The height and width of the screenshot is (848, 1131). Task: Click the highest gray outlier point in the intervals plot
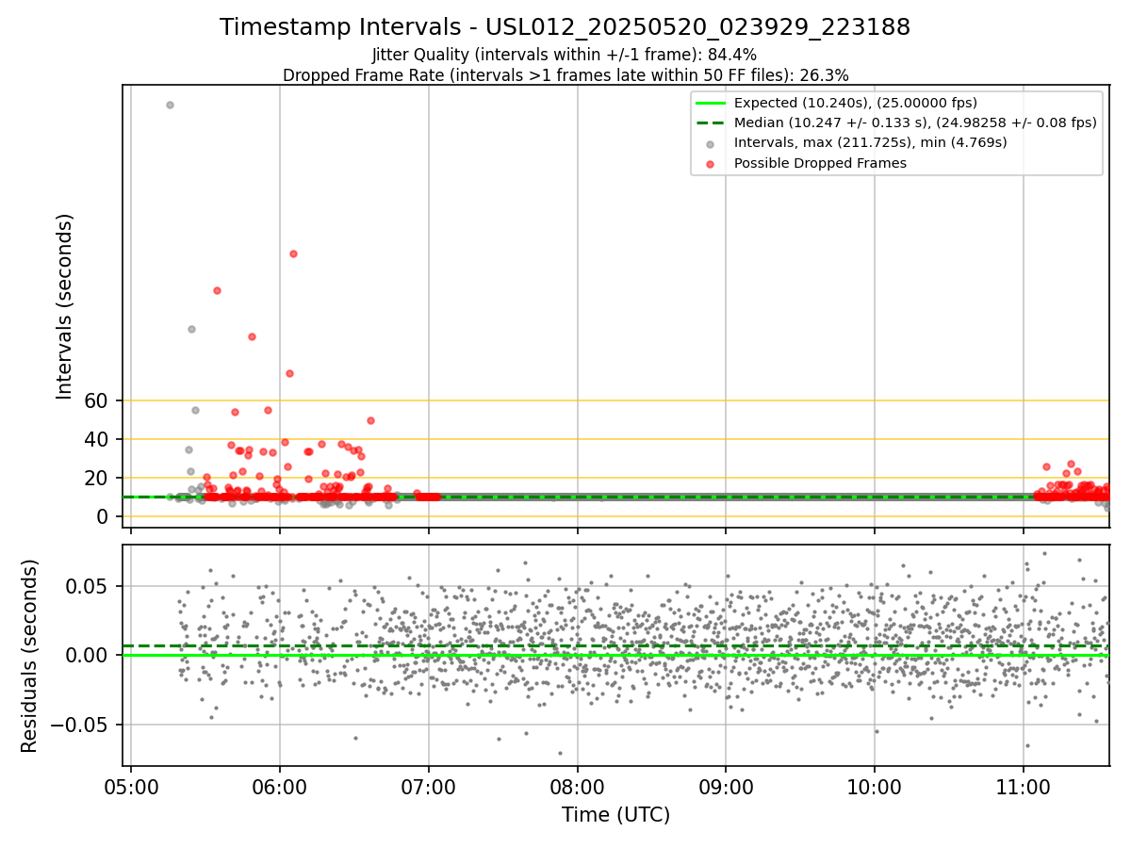point(170,105)
